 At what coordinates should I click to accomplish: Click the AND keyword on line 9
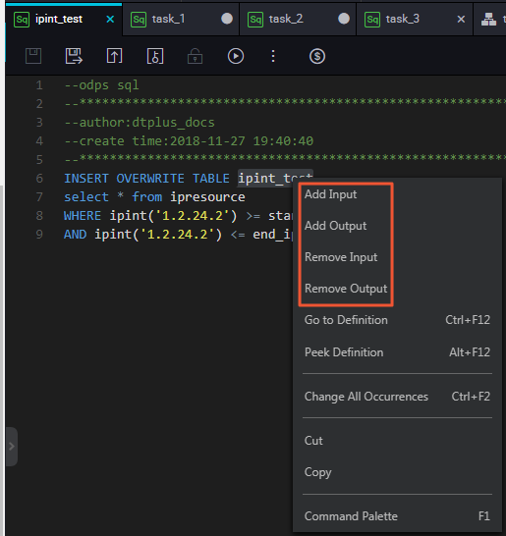click(76, 235)
